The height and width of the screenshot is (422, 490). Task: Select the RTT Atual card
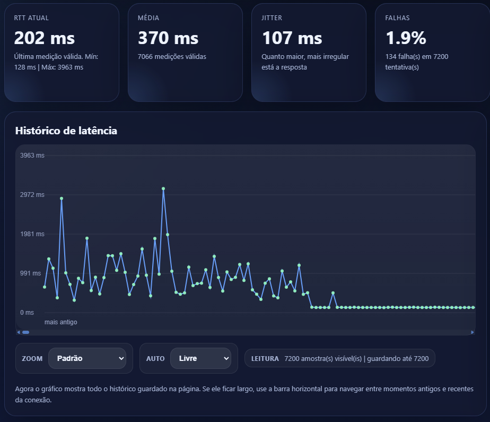click(62, 52)
